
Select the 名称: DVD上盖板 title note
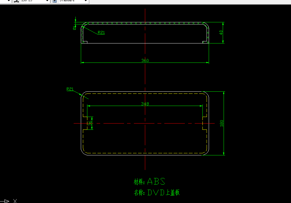click(157, 193)
